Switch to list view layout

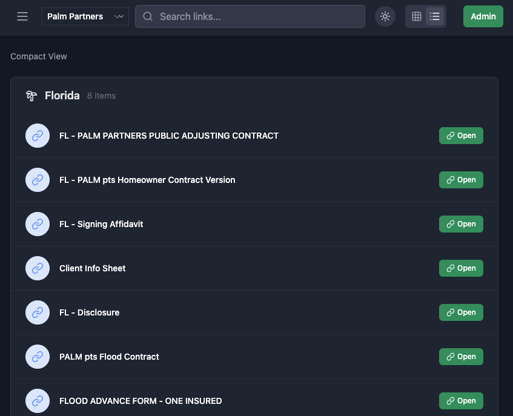435,16
